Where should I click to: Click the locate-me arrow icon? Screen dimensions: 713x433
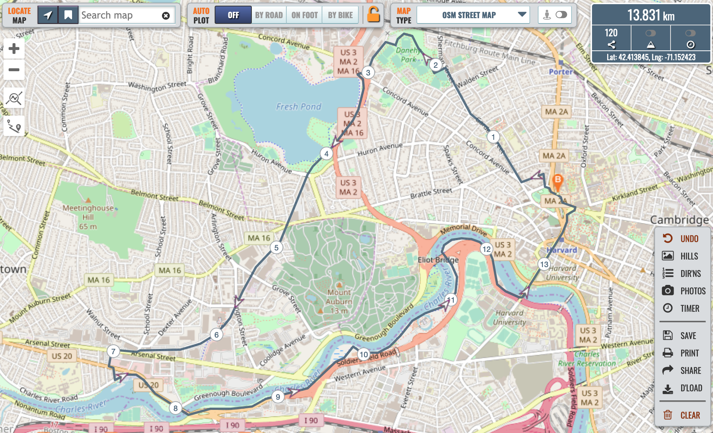(48, 15)
